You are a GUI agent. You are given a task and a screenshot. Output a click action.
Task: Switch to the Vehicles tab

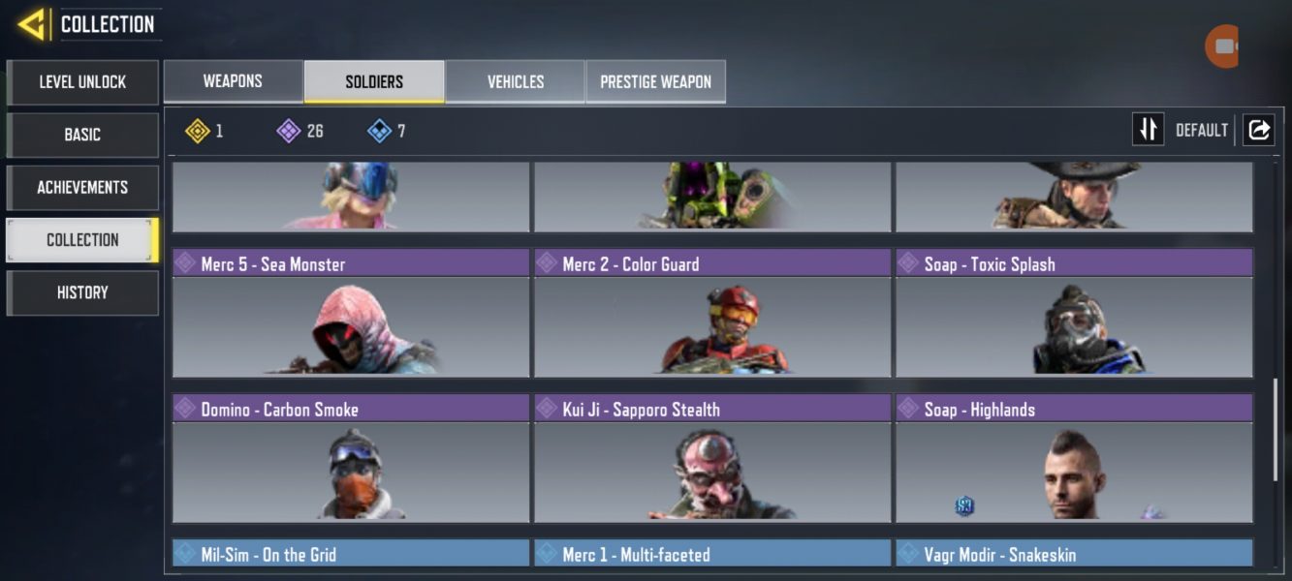pyautogui.click(x=516, y=81)
